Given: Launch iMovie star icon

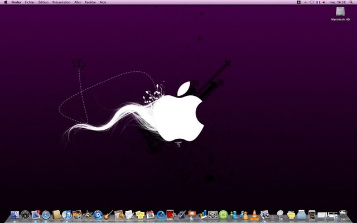Looking at the screenshot, I should point(88,215).
